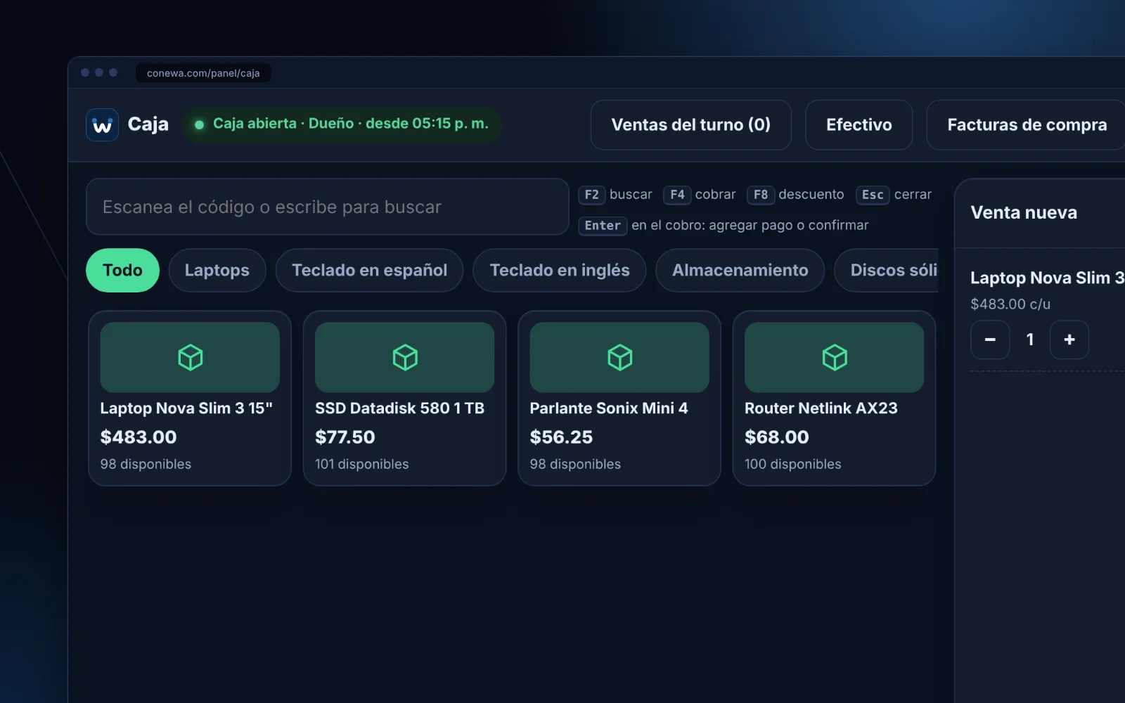Screen dimensions: 1125x703
Task: Click the F2 buscar shortcut hint
Action: [615, 195]
